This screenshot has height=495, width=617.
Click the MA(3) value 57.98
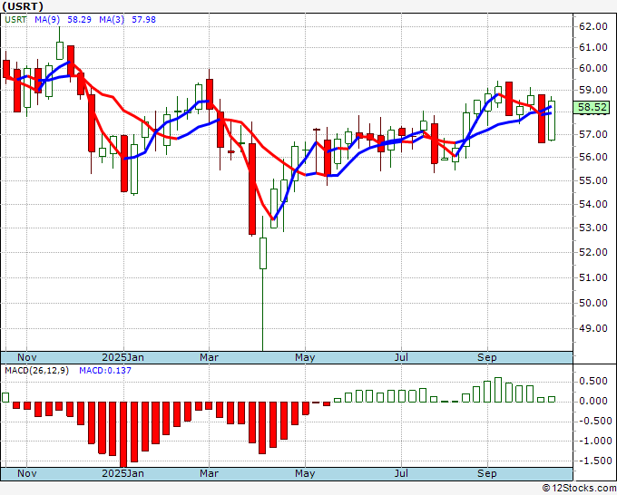pos(143,19)
